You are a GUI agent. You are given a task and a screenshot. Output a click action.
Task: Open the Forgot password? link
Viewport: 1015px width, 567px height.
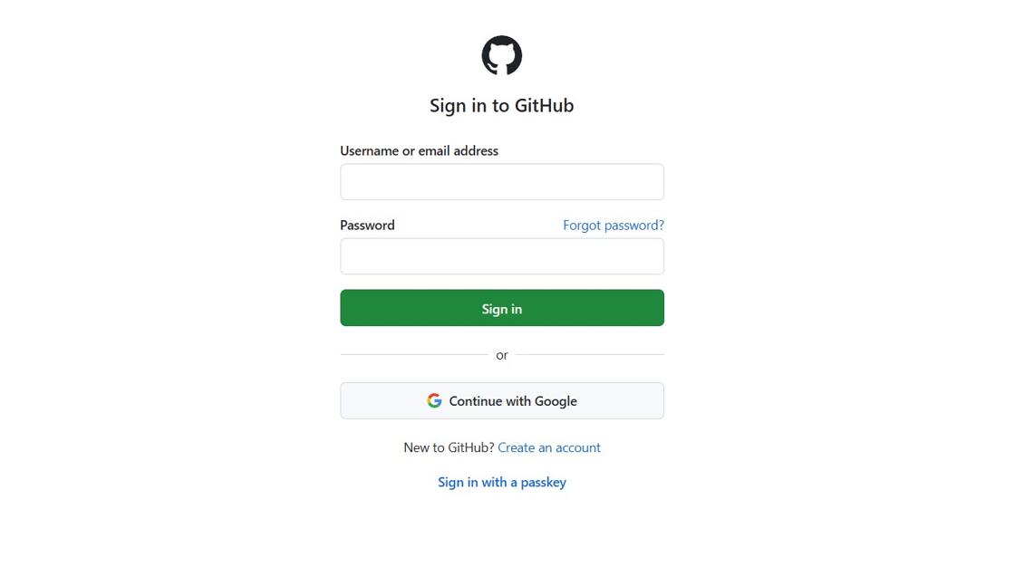pyautogui.click(x=613, y=226)
